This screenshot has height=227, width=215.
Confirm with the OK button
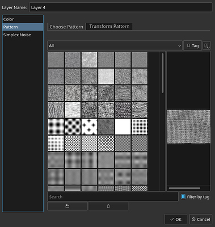(x=176, y=219)
